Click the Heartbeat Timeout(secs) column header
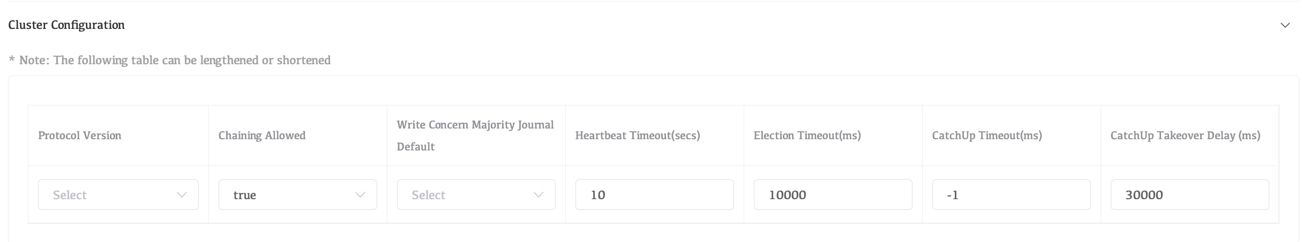 tap(638, 135)
